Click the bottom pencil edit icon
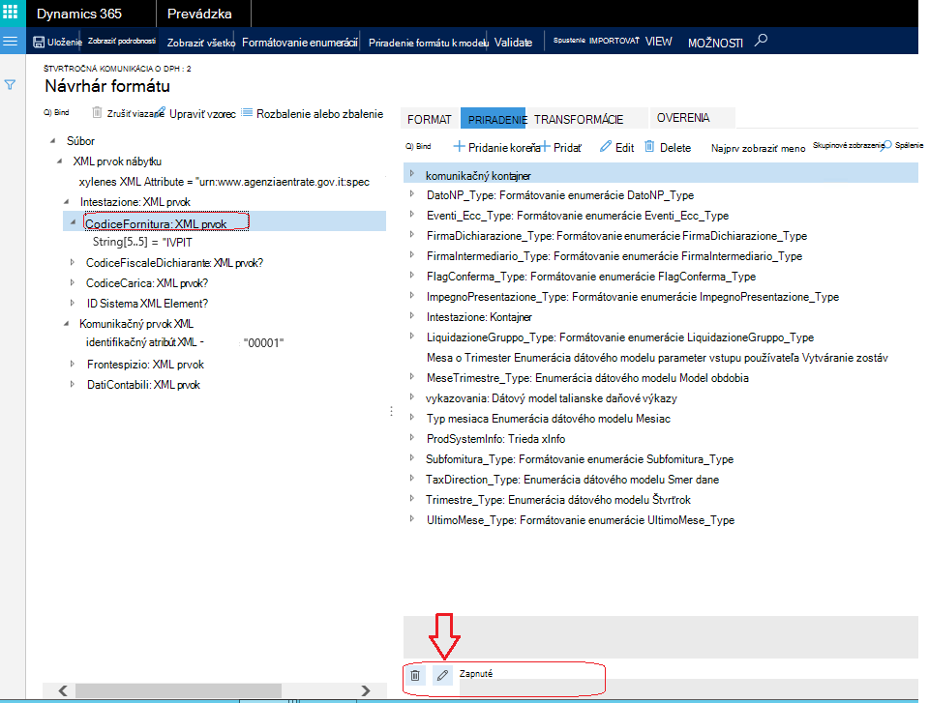Screen dimensions: 929x703 point(442,675)
